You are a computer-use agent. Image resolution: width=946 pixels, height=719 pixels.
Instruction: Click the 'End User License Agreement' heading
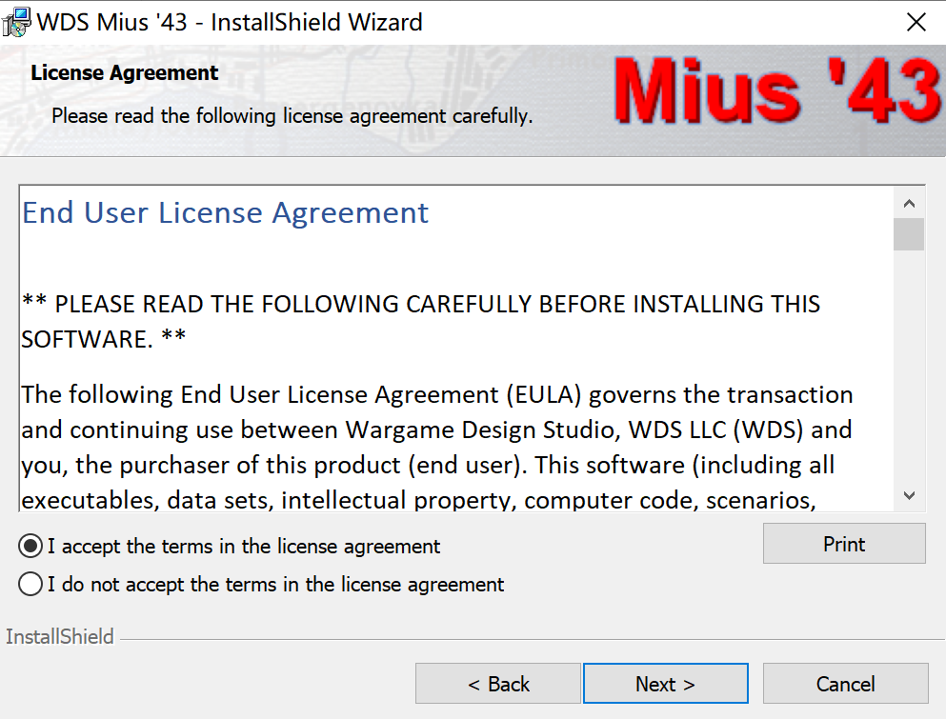tap(225, 213)
